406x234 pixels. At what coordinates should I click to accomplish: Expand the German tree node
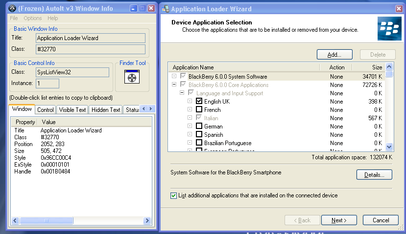tap(190, 126)
